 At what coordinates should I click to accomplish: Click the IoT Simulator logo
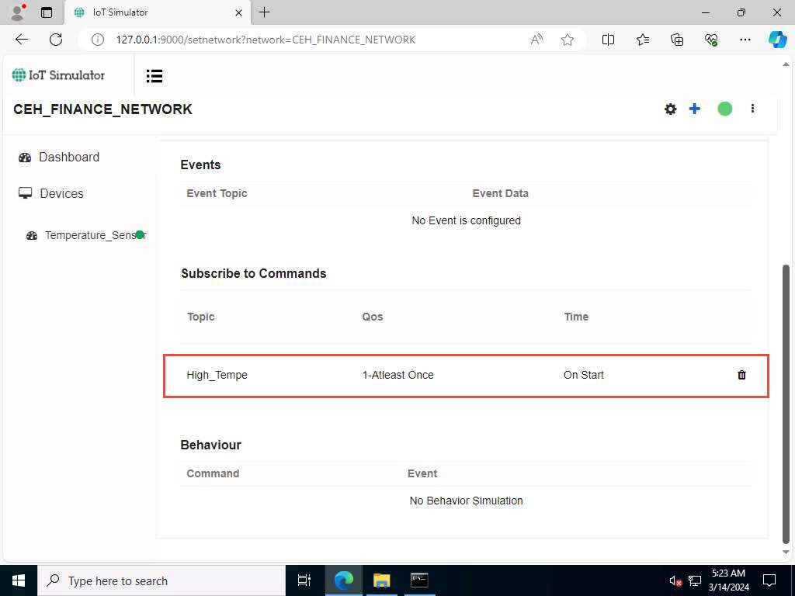coord(58,75)
